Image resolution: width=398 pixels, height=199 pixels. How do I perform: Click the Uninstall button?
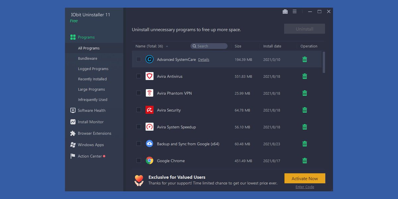(304, 29)
